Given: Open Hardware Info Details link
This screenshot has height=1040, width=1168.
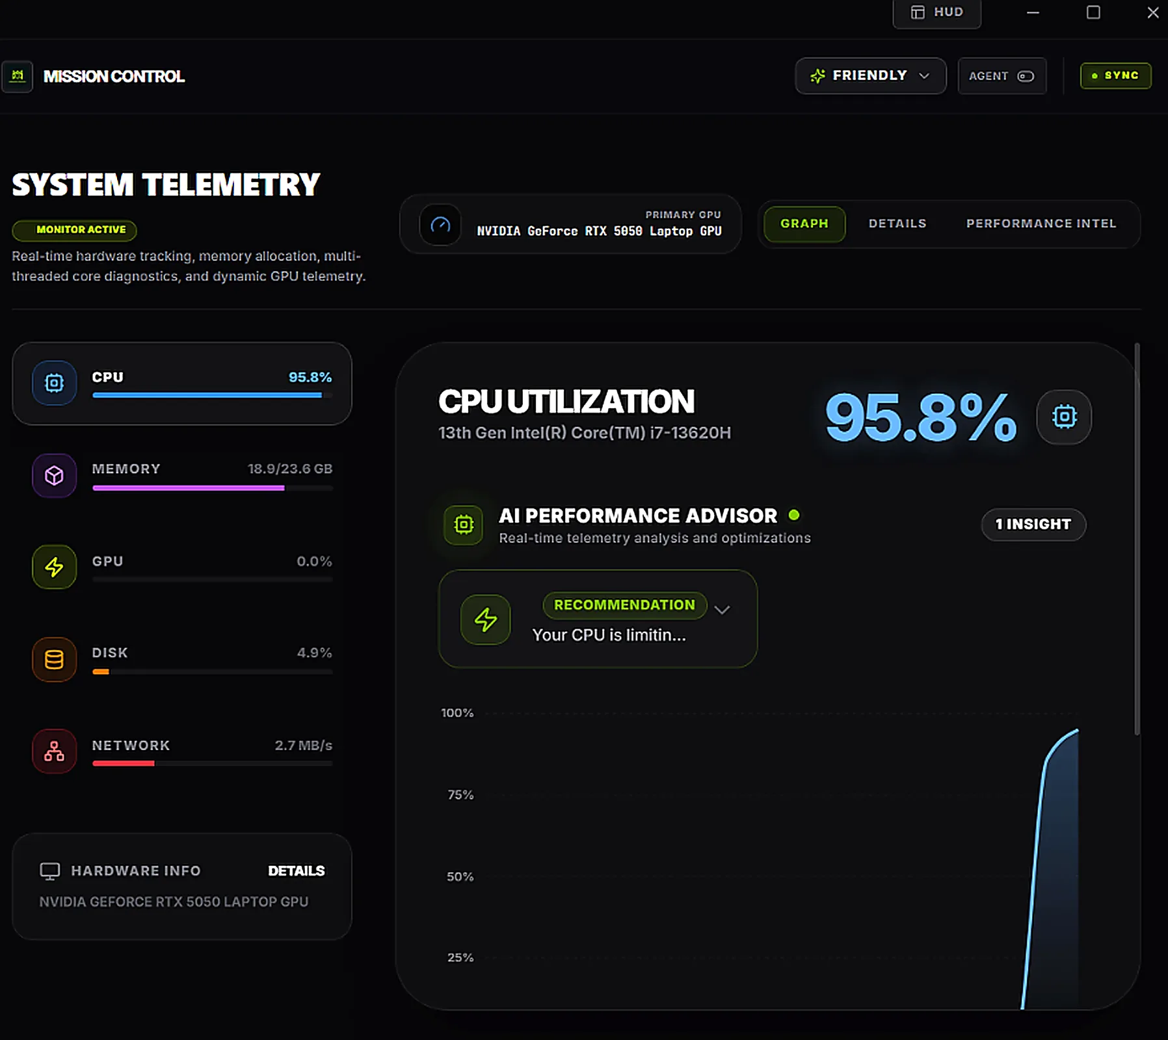Looking at the screenshot, I should (297, 871).
